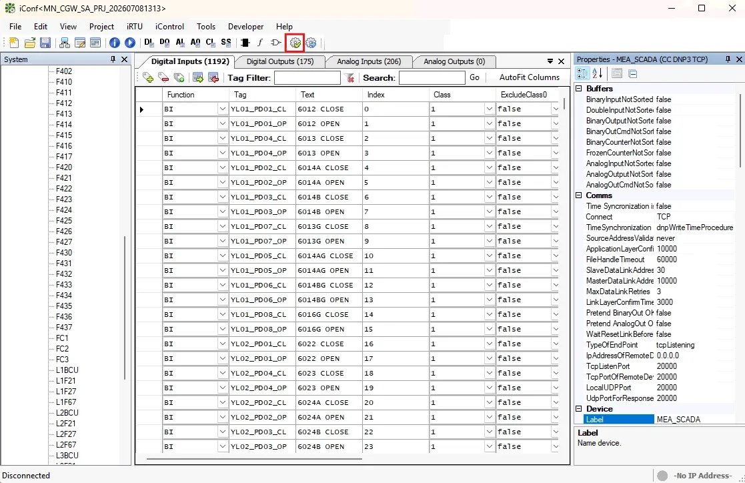Click the Go search button

tap(474, 77)
